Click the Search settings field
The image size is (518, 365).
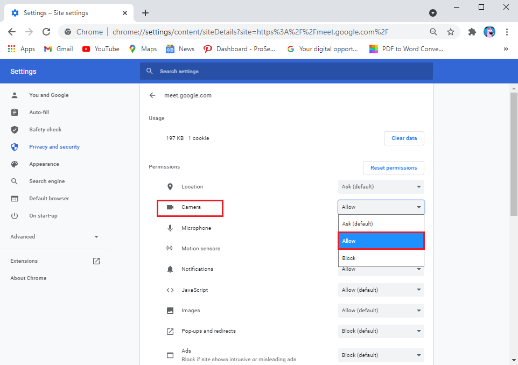coord(291,71)
